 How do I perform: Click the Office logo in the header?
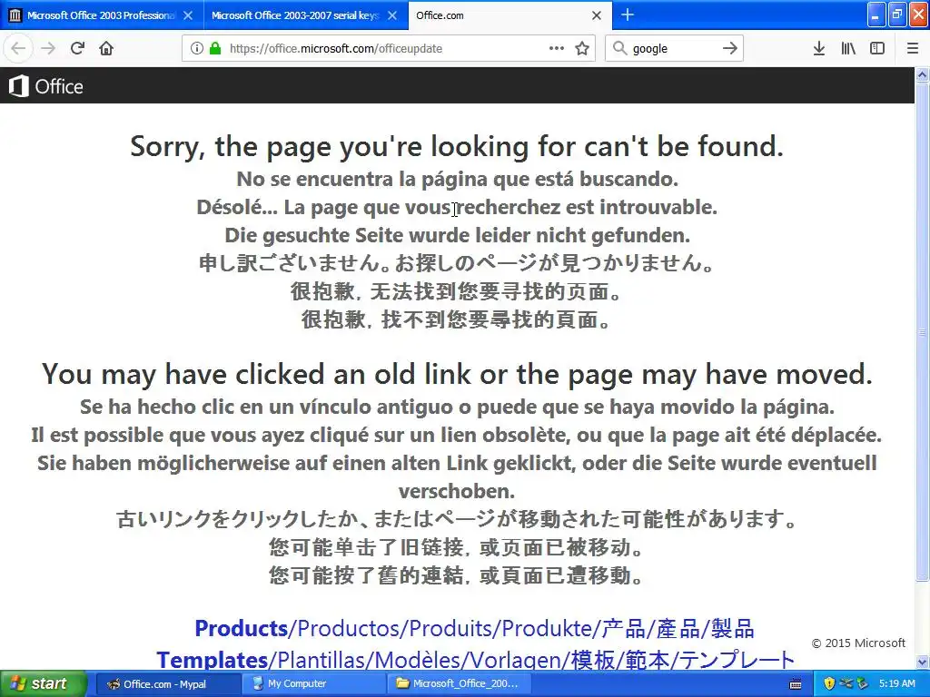(46, 86)
